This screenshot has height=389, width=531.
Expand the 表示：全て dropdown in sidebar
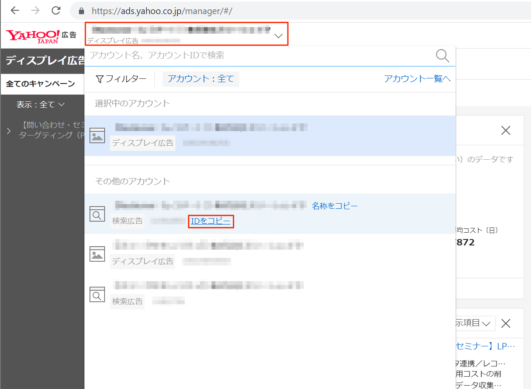[x=41, y=104]
